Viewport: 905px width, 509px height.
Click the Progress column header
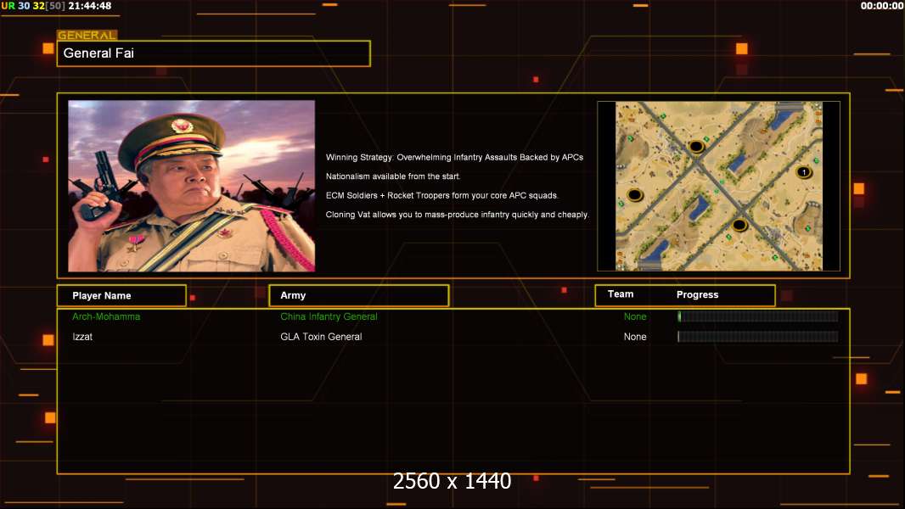tap(697, 294)
